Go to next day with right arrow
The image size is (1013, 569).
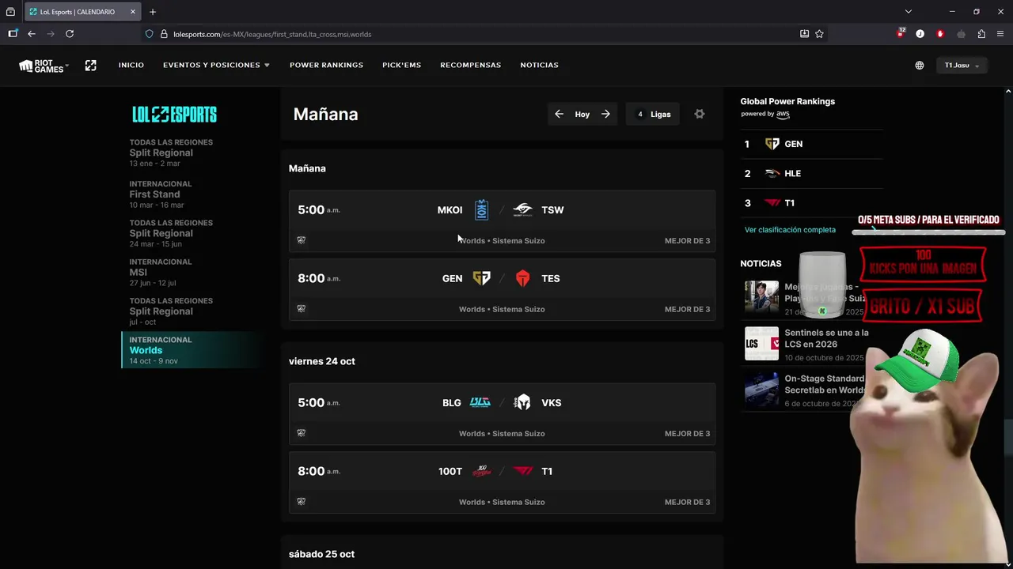point(605,114)
